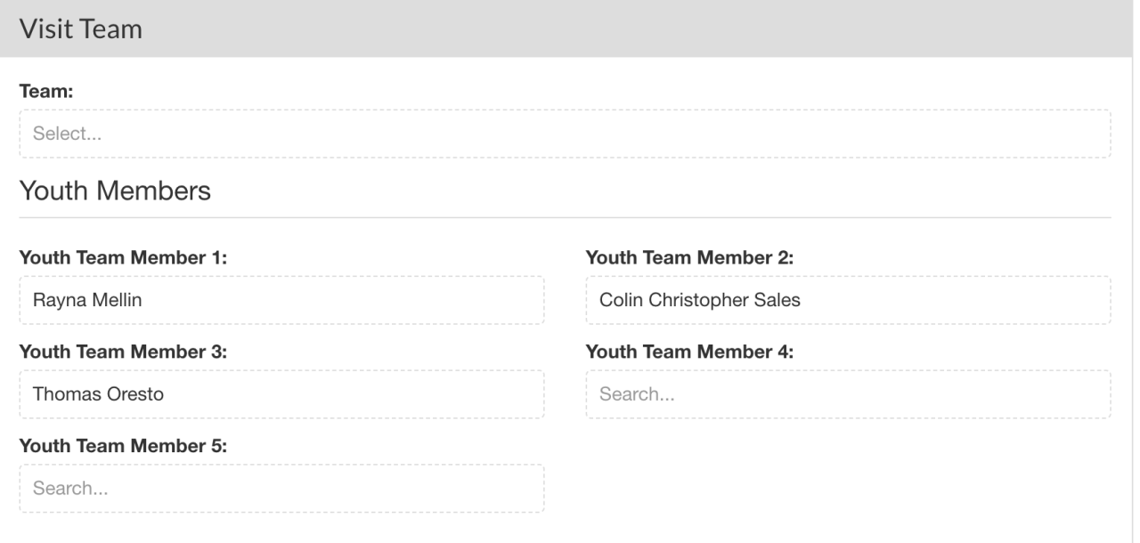Focus the Youth Team Member 5 search field
The height and width of the screenshot is (543, 1140).
(x=281, y=489)
